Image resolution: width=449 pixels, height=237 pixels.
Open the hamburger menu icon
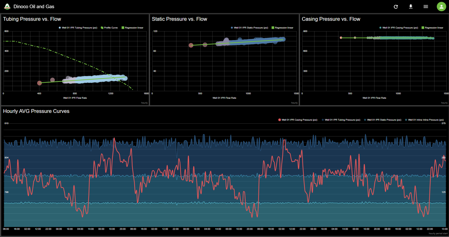pos(426,7)
